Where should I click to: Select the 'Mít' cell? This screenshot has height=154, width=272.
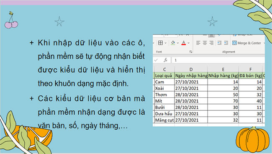click(164, 101)
